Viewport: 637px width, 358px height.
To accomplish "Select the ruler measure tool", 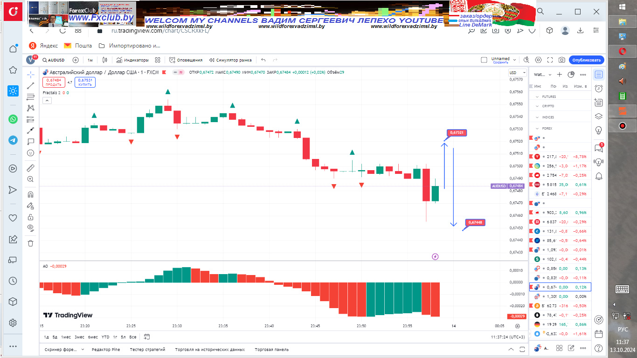I will point(31,168).
